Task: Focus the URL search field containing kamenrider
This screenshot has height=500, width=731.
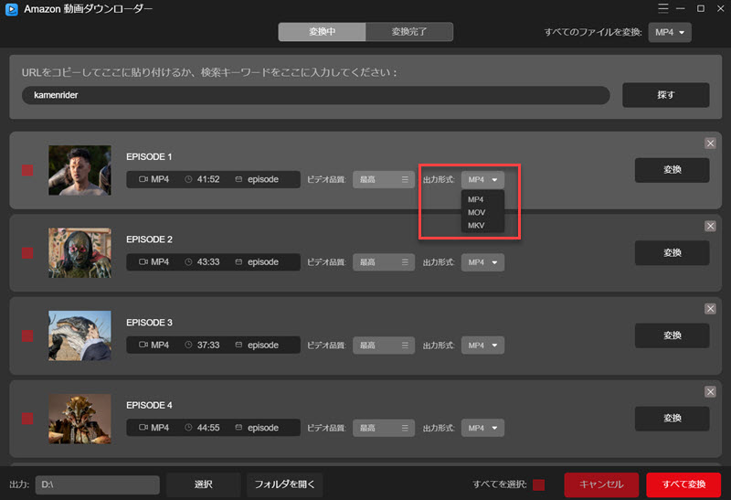Action: (315, 95)
